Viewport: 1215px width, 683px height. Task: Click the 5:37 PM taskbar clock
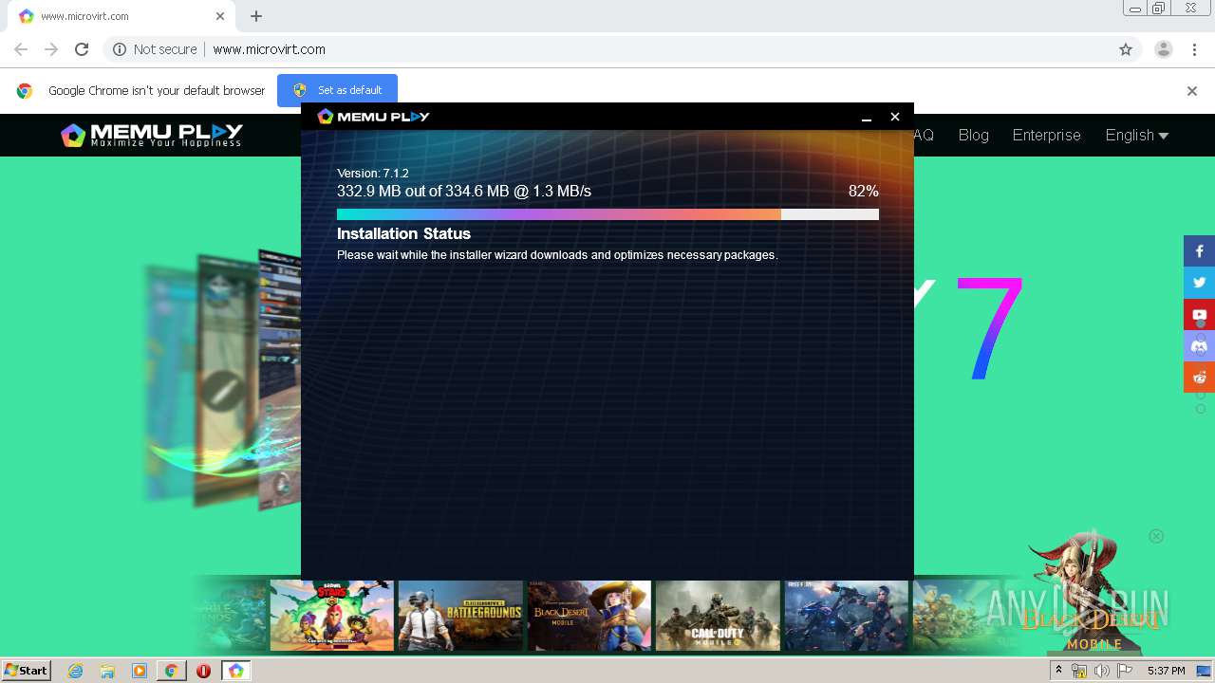tap(1166, 671)
